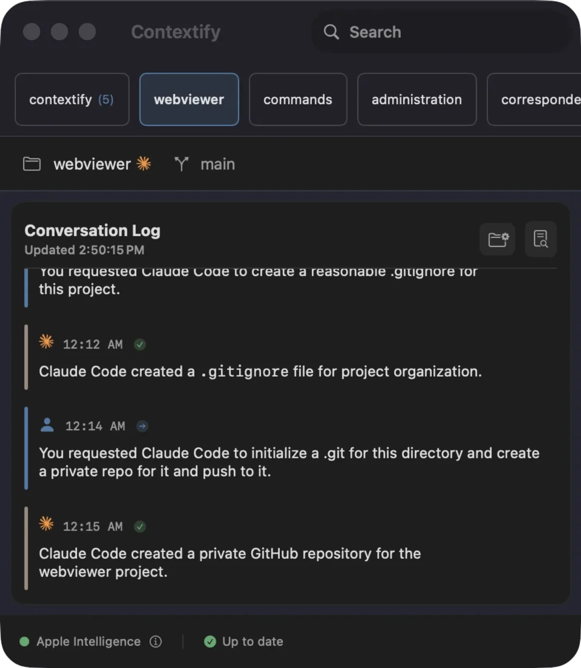Click the user avatar on 12:14 AM entry
The height and width of the screenshot is (668, 581).
click(47, 425)
